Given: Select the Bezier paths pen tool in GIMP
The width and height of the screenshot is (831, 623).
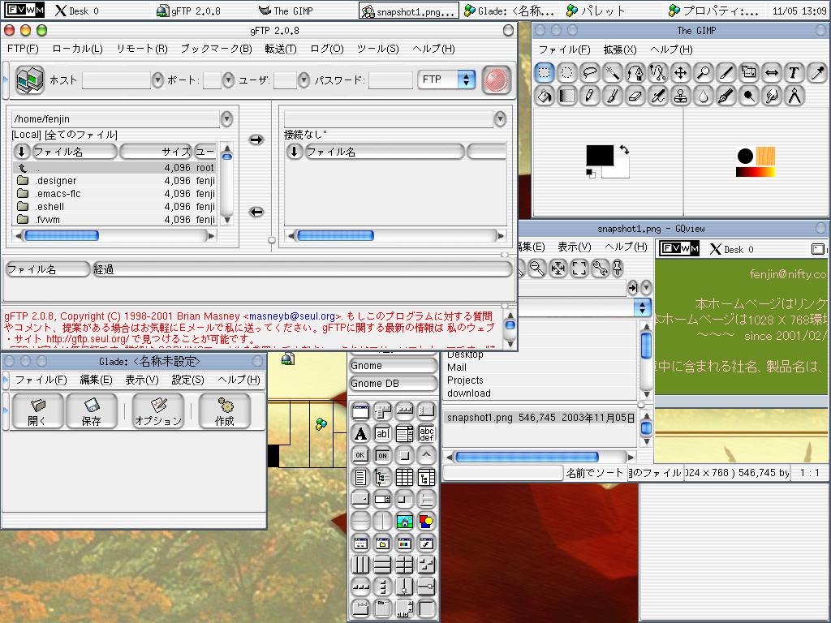Looking at the screenshot, I should pos(635,72).
